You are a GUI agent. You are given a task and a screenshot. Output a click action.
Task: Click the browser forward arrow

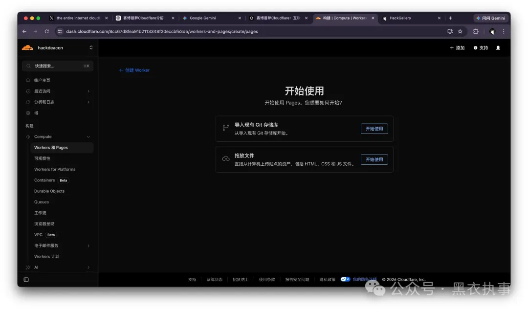[x=35, y=31]
